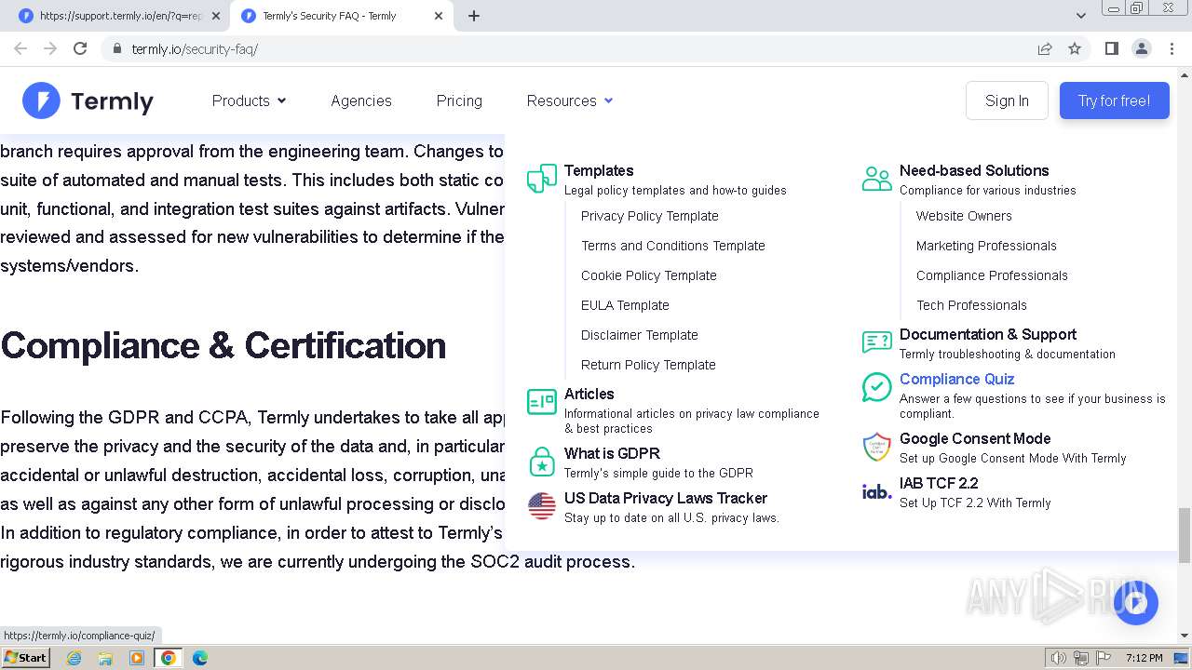This screenshot has height=670, width=1192.
Task: Click the Sign In button
Action: [1007, 100]
